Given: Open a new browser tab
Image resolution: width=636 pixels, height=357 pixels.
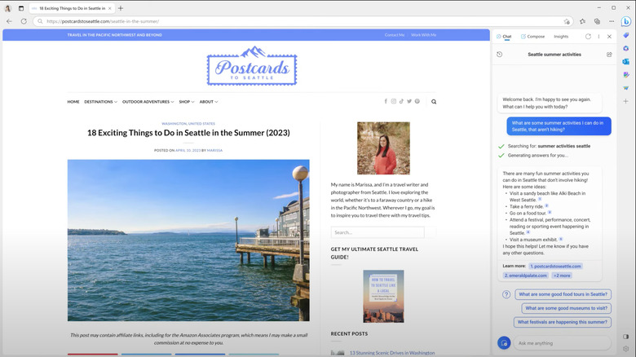Looking at the screenshot, I should pyautogui.click(x=121, y=8).
